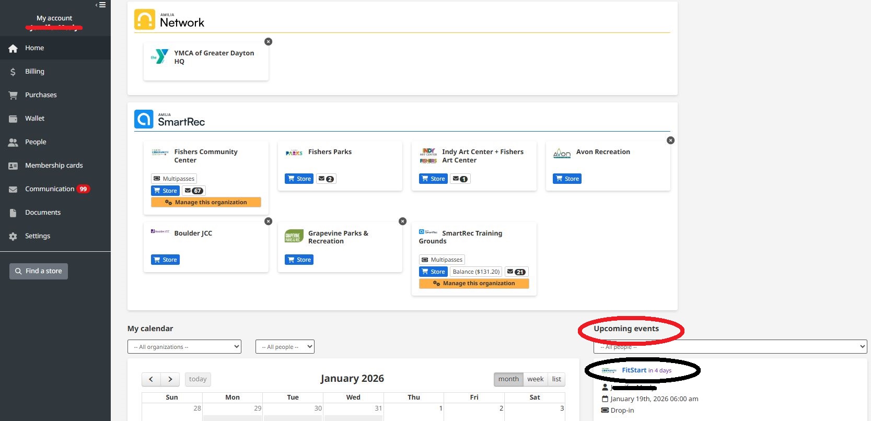Viewport: 871px width, 421px height.
Task: Go to previous month in calendar
Action: 151,379
